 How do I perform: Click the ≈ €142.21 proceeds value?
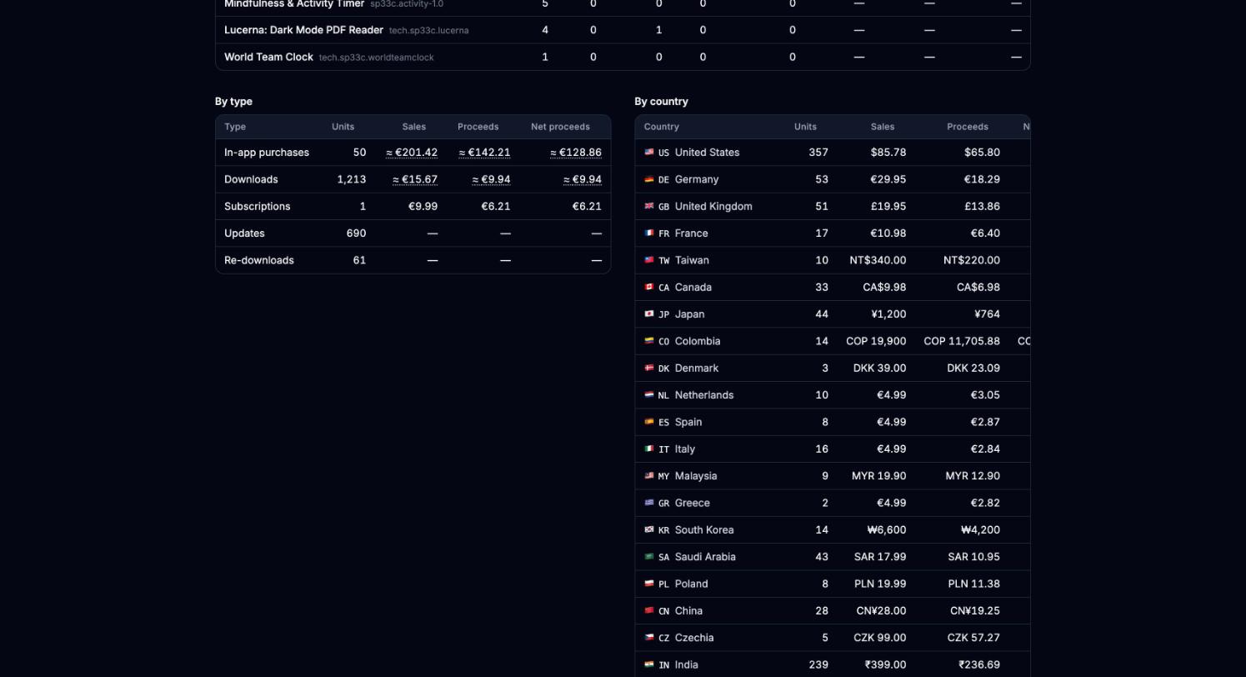pos(485,153)
